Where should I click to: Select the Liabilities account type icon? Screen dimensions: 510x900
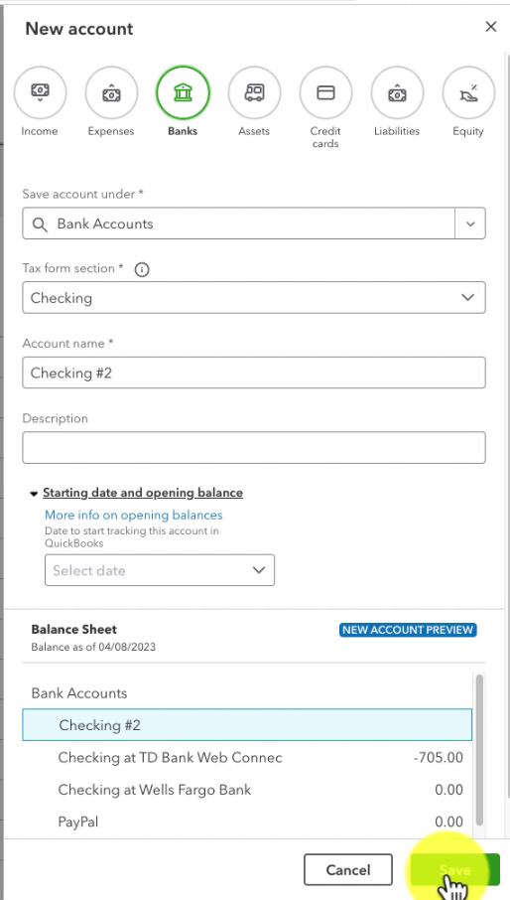coord(397,92)
